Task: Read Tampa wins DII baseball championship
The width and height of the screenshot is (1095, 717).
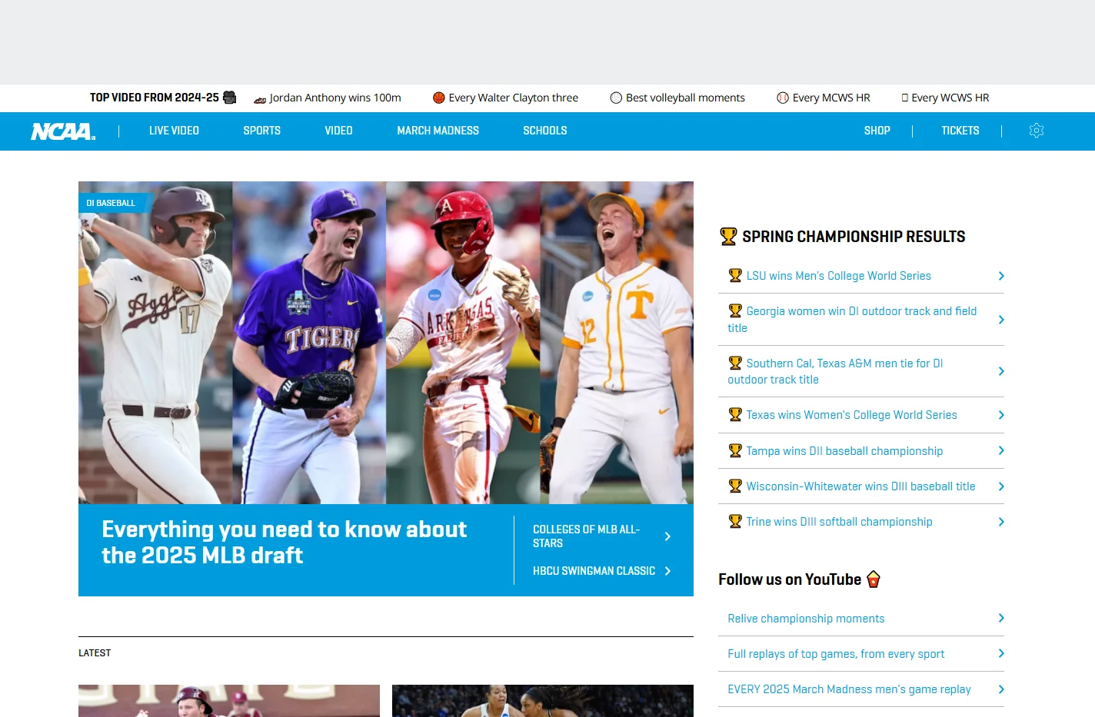Action: (844, 451)
